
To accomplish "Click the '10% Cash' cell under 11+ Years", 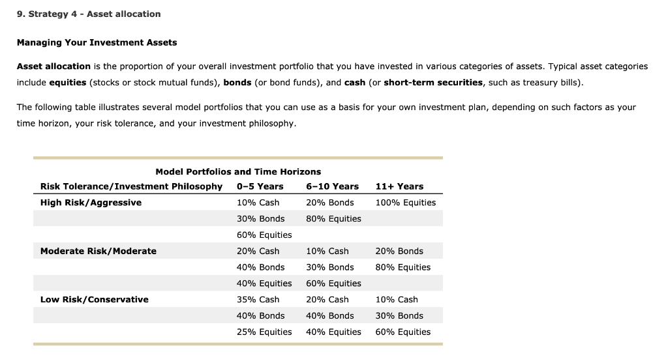I will [x=397, y=300].
